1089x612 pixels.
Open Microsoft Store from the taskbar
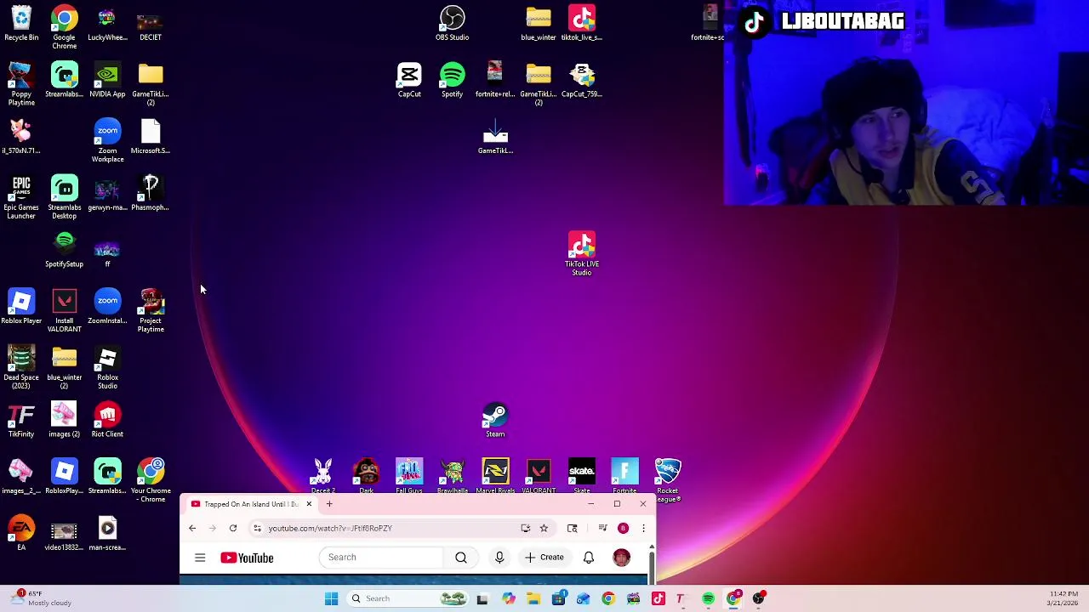click(558, 598)
